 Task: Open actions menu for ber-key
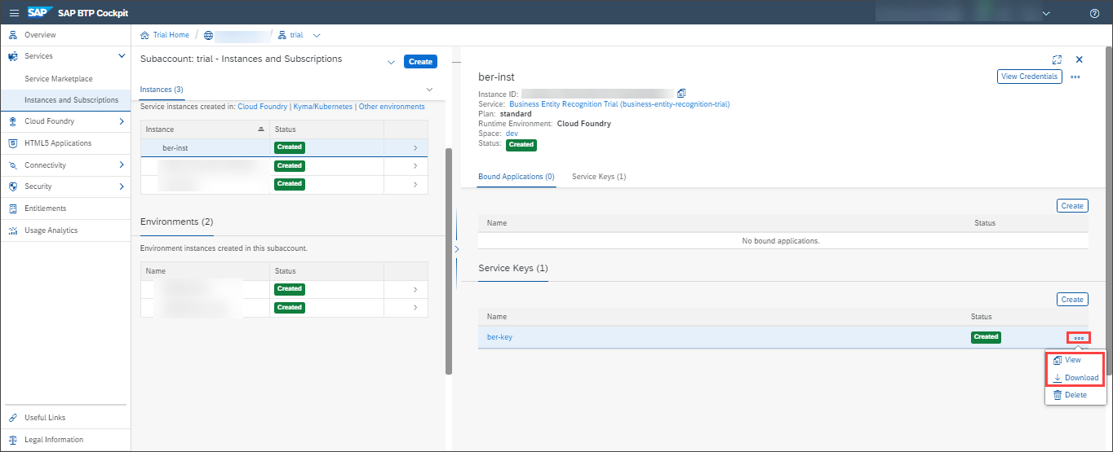coord(1078,338)
